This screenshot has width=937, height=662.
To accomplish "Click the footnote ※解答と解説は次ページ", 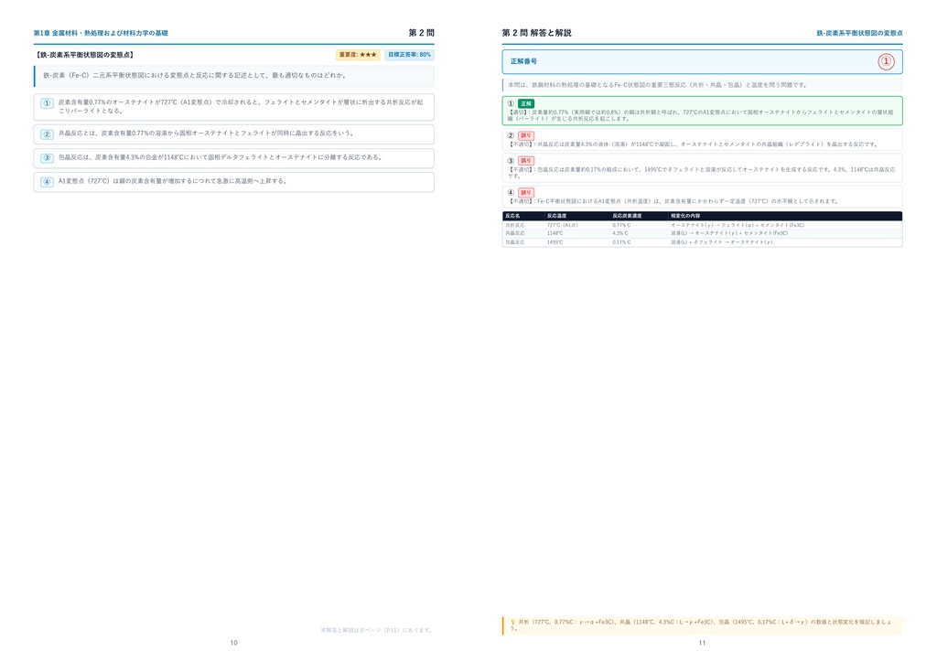I will (x=377, y=630).
